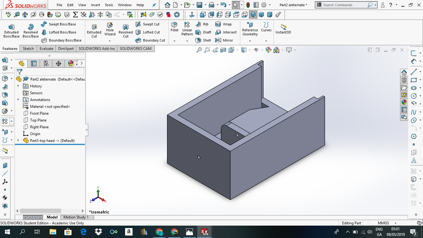Switch to the SOLIDWORKS CAM tab

click(x=136, y=49)
